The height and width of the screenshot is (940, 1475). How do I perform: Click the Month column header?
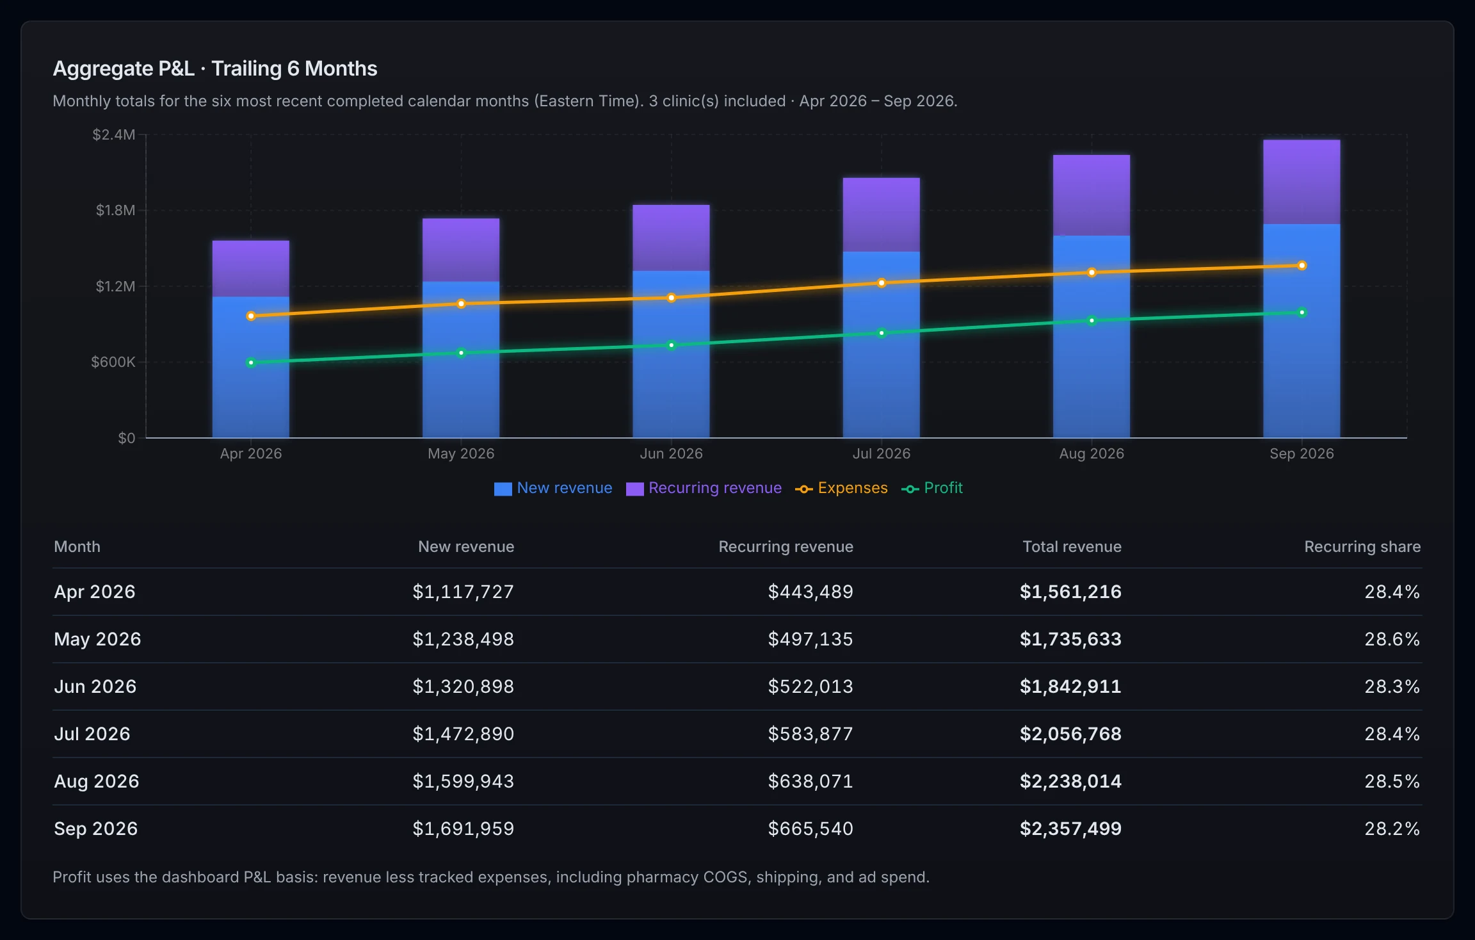(77, 546)
